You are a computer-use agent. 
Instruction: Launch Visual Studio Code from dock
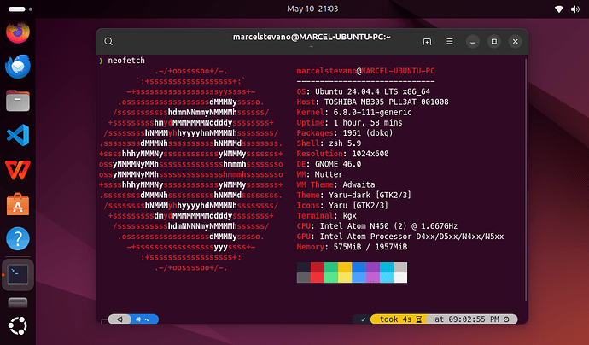18,135
